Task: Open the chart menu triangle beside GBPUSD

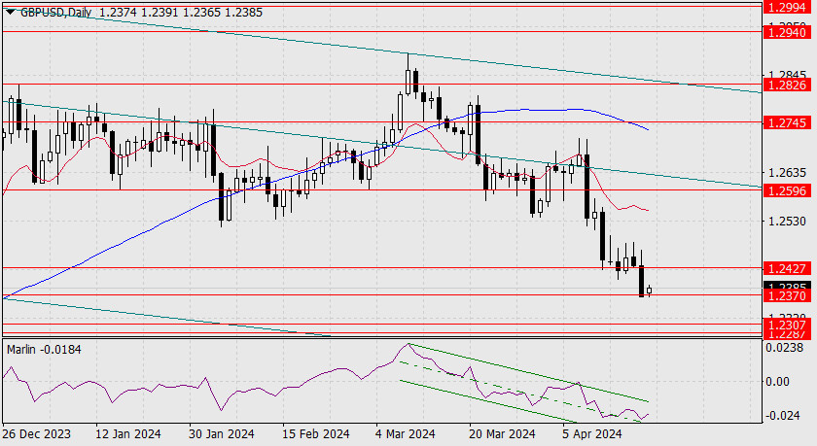Action: click(11, 12)
